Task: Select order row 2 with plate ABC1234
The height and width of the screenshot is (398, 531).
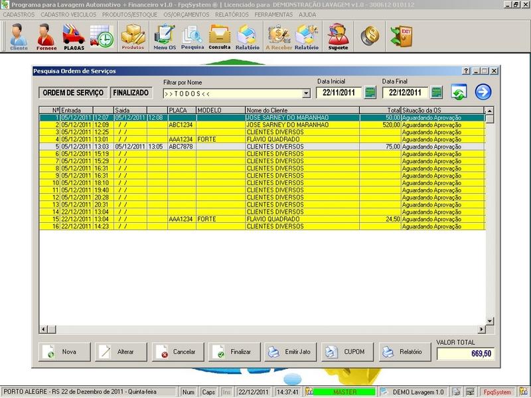Action: coord(262,125)
